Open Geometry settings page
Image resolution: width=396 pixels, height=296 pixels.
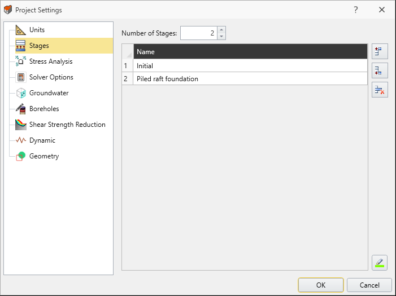pyautogui.click(x=44, y=156)
